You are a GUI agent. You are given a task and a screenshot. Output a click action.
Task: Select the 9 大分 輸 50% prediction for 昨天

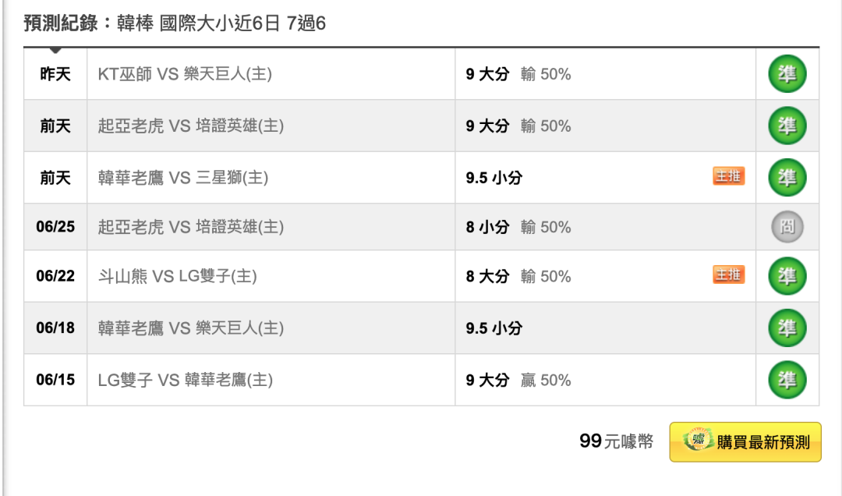(518, 73)
